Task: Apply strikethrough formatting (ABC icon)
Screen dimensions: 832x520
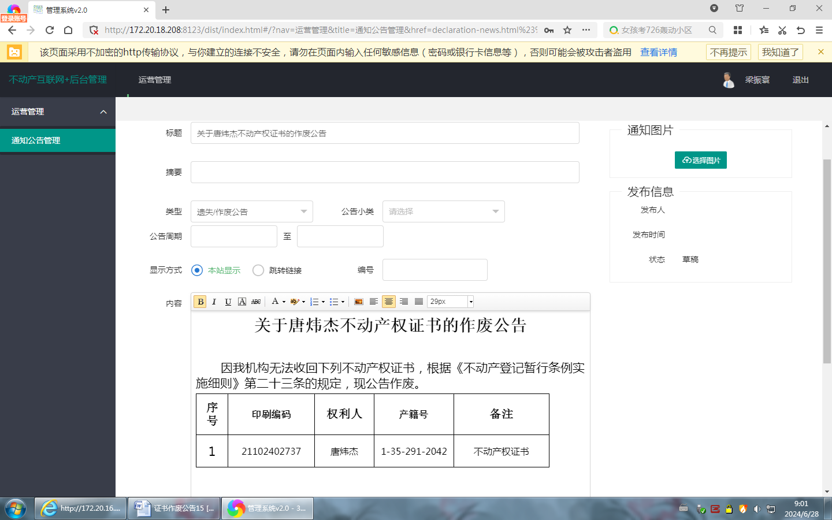Action: tap(256, 302)
